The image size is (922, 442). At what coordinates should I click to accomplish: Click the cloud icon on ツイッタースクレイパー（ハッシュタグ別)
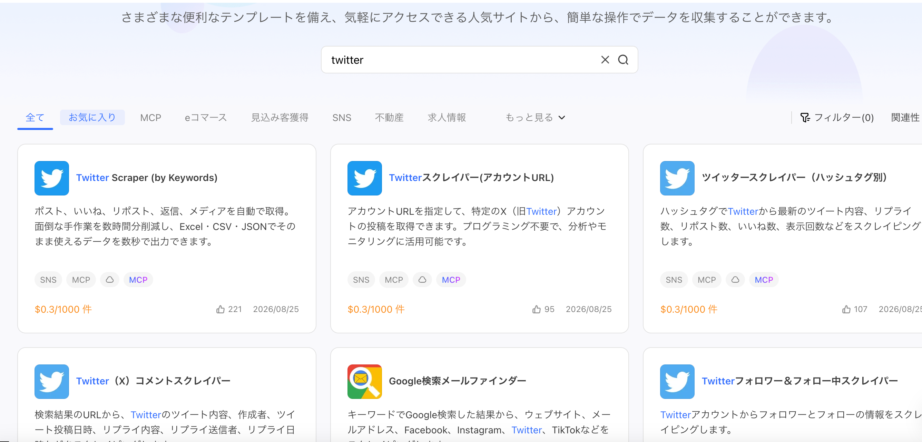pyautogui.click(x=735, y=280)
